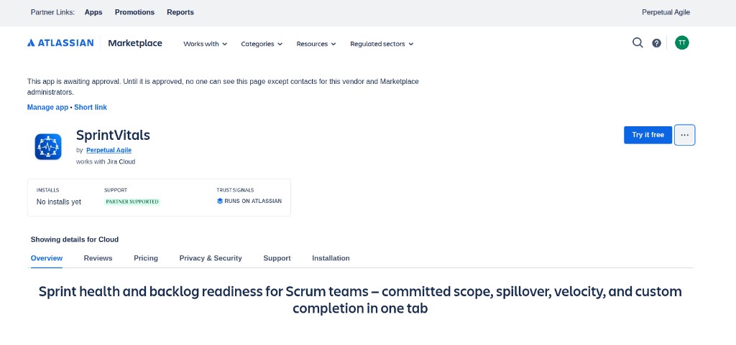Open the three-dot more actions button
Image resolution: width=736 pixels, height=345 pixels.
(685, 135)
